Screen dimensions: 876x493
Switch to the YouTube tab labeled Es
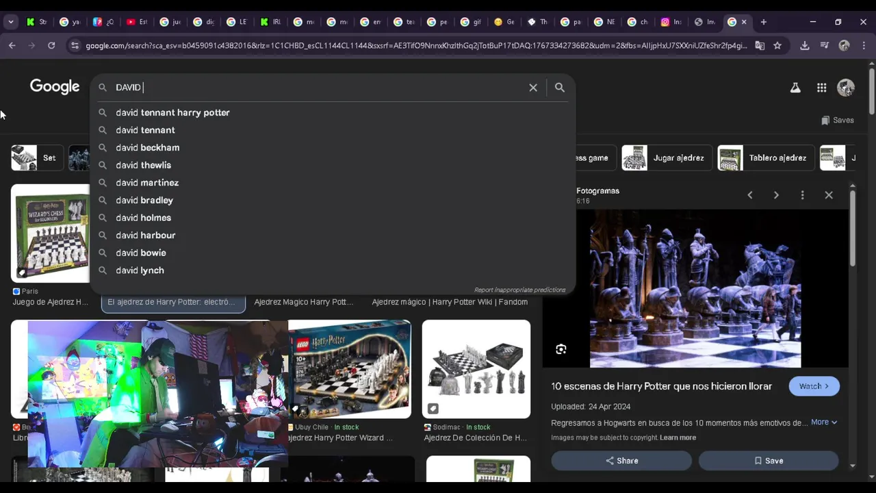137,22
